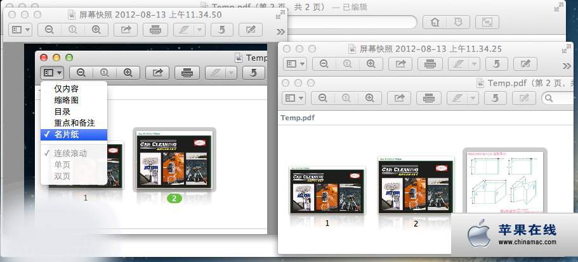Click search field in Temp.pdf window
This screenshot has height=262, width=578.
558,98
